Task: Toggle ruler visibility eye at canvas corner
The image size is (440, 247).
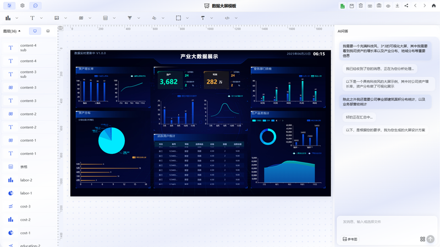Action: pyautogui.click(x=61, y=28)
